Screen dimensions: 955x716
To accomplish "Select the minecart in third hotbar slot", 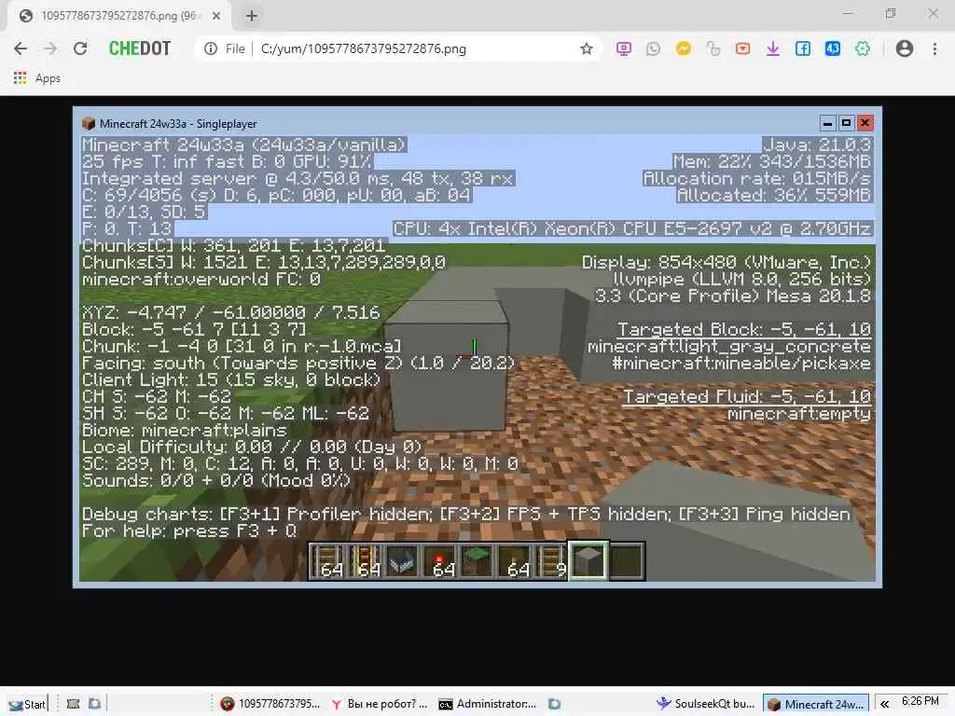I will point(402,561).
